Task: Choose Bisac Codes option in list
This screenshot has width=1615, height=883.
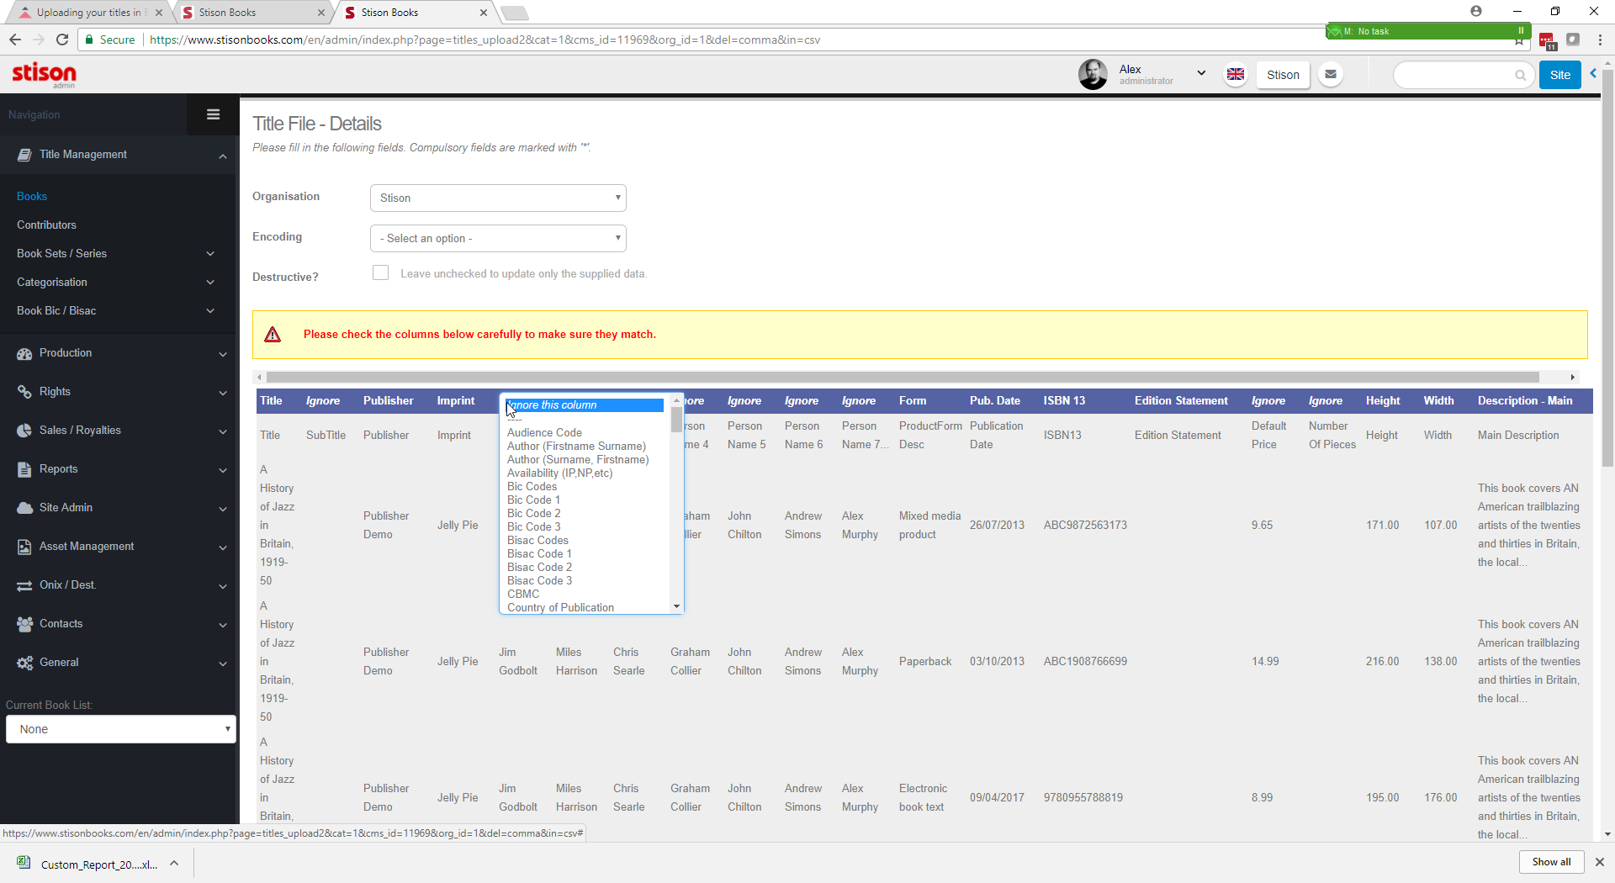Action: click(537, 541)
